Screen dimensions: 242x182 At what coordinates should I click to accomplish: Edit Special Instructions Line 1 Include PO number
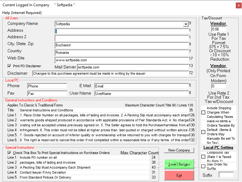(x=84, y=158)
